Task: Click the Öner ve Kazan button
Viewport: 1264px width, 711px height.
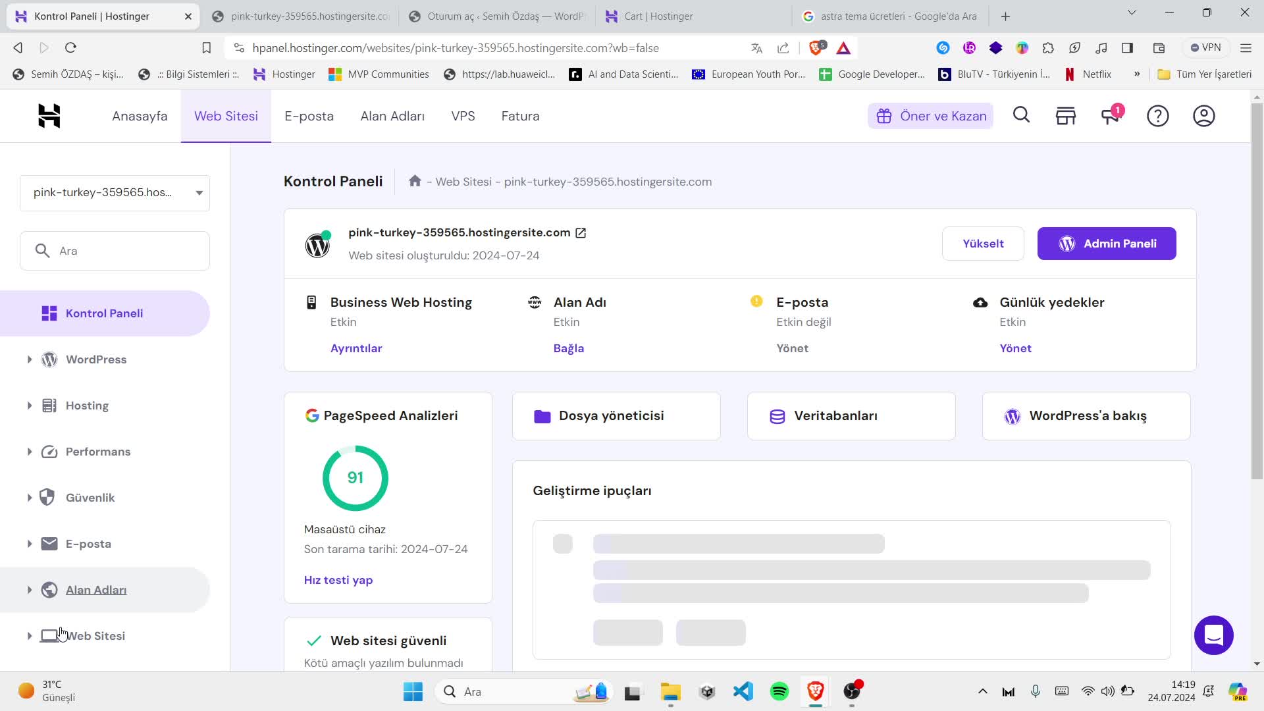Action: tap(930, 116)
